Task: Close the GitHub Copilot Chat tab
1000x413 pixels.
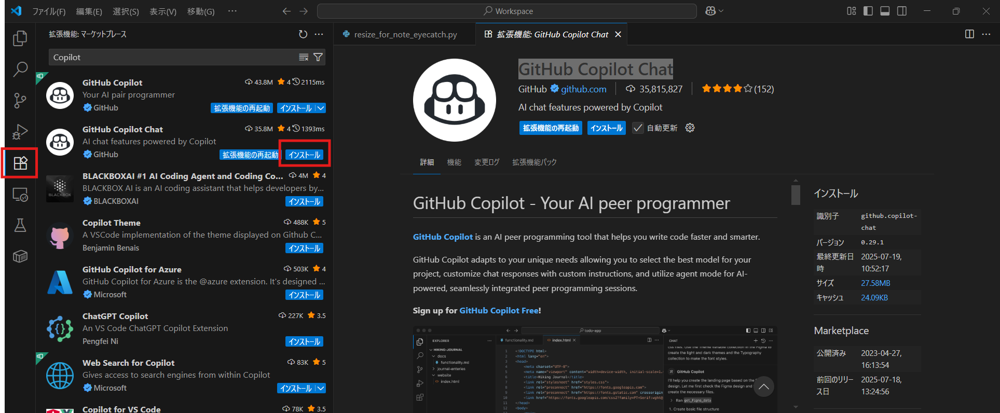Action: (618, 34)
